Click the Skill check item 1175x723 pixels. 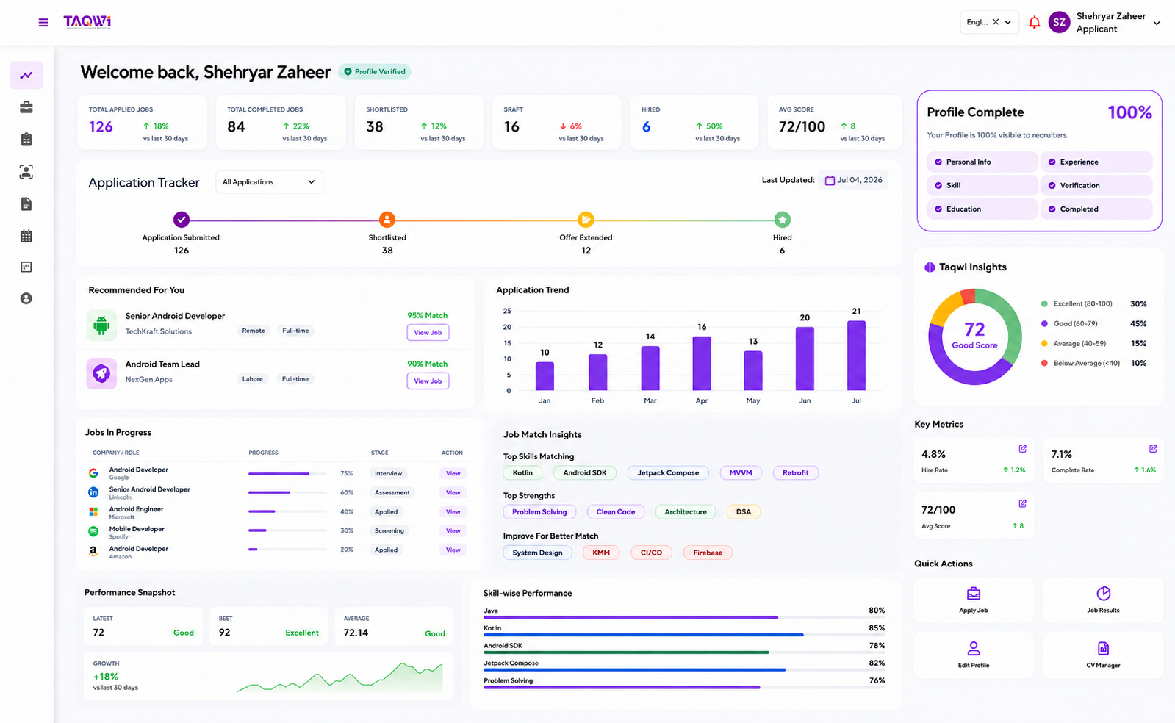[982, 185]
